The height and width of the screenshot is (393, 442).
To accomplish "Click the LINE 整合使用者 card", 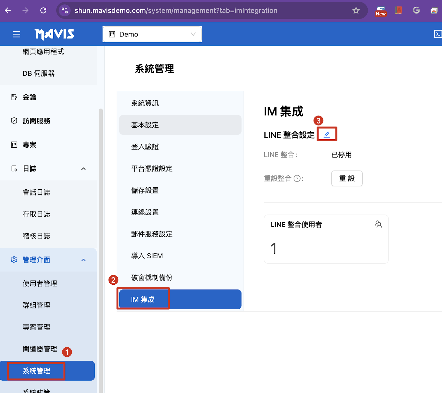I will coord(326,239).
